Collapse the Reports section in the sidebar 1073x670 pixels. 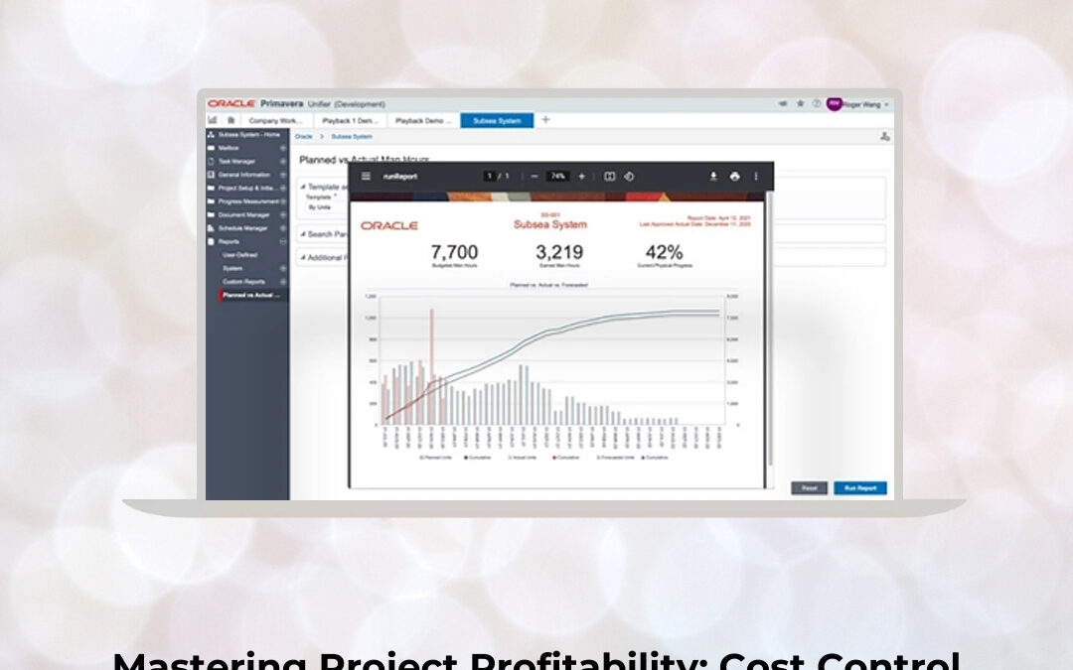click(282, 240)
